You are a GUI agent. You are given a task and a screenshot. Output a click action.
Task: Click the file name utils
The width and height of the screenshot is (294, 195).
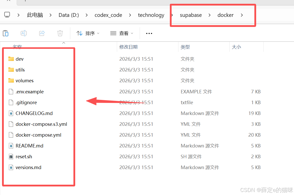click(20, 70)
